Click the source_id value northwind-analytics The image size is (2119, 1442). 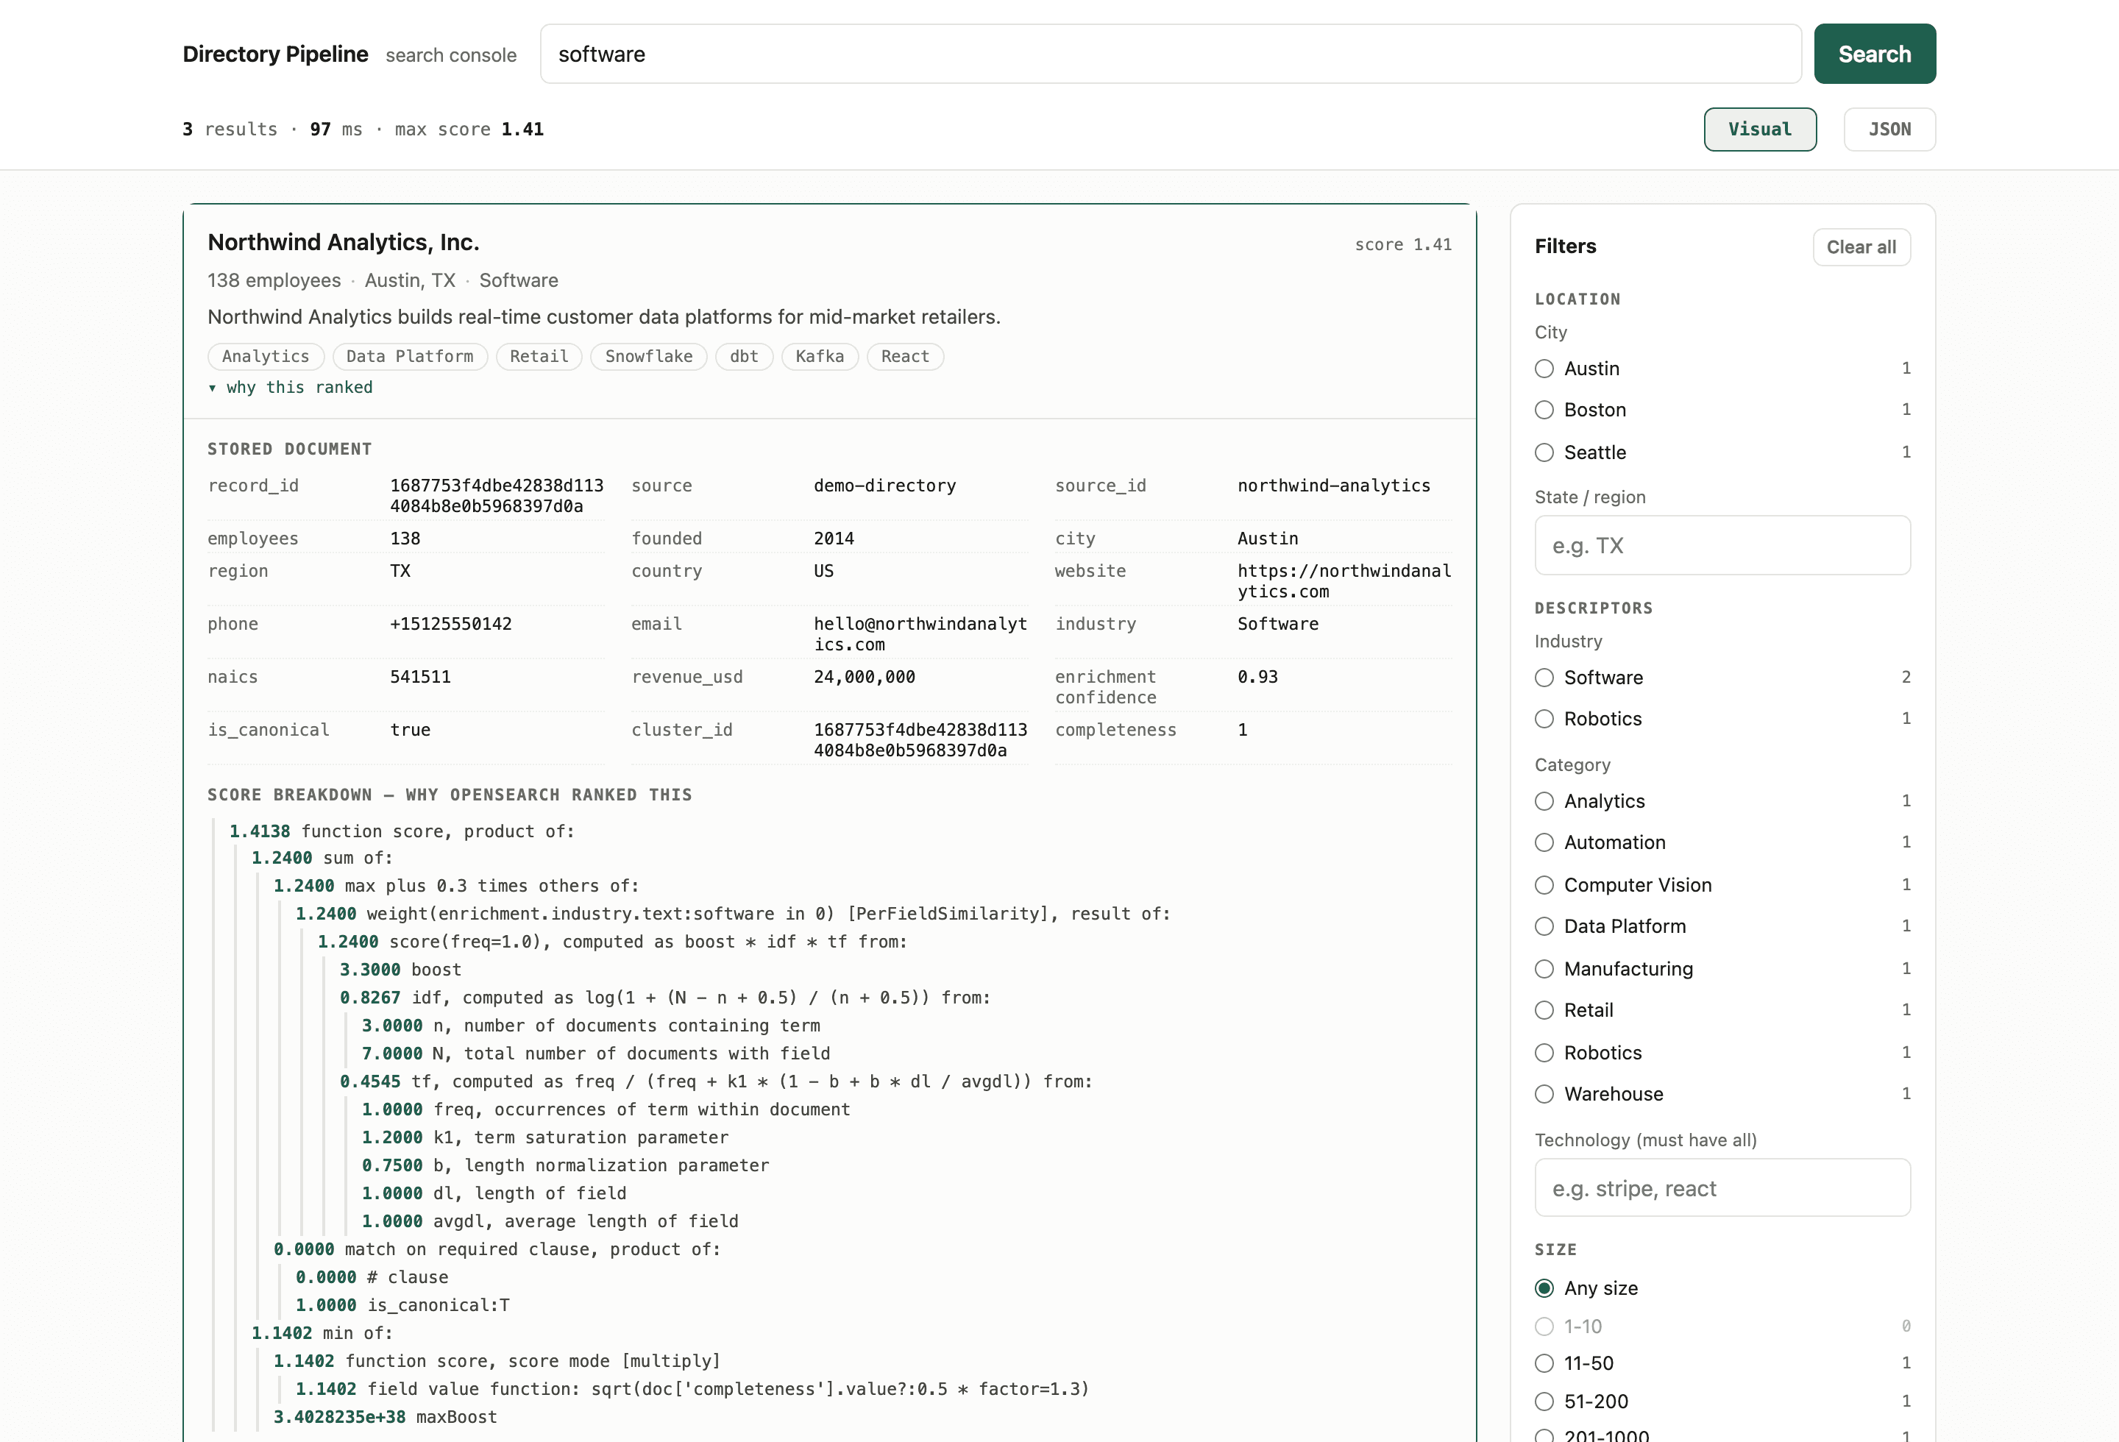[1333, 486]
